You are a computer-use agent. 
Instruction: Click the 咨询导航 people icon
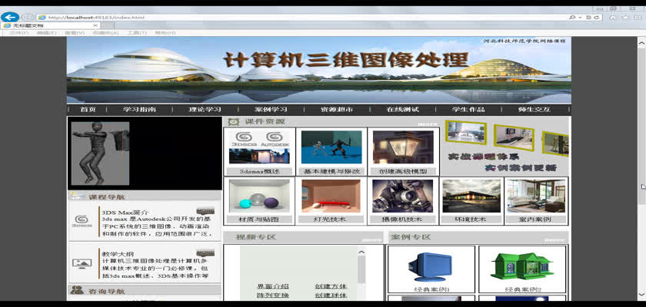77,290
